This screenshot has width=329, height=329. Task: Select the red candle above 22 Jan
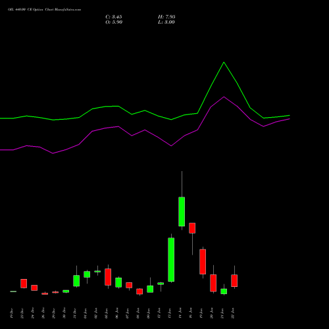[x=234, y=280]
